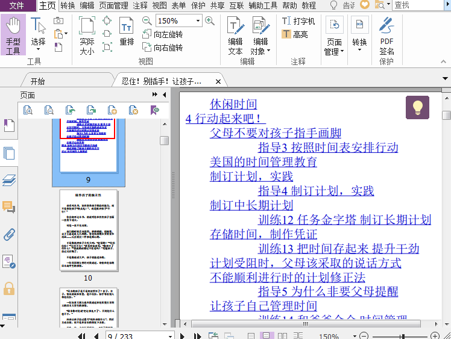
Task: Open the zoom percentage combo box
Action: point(179,20)
